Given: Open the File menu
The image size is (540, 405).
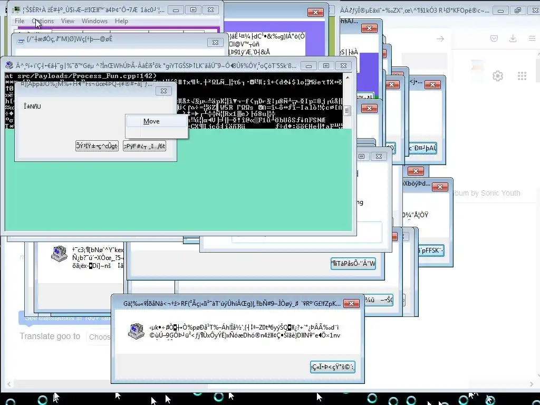Looking at the screenshot, I should [20, 21].
